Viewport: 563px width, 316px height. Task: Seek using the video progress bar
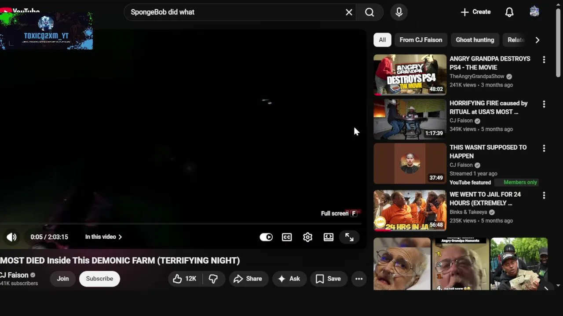[180, 224]
